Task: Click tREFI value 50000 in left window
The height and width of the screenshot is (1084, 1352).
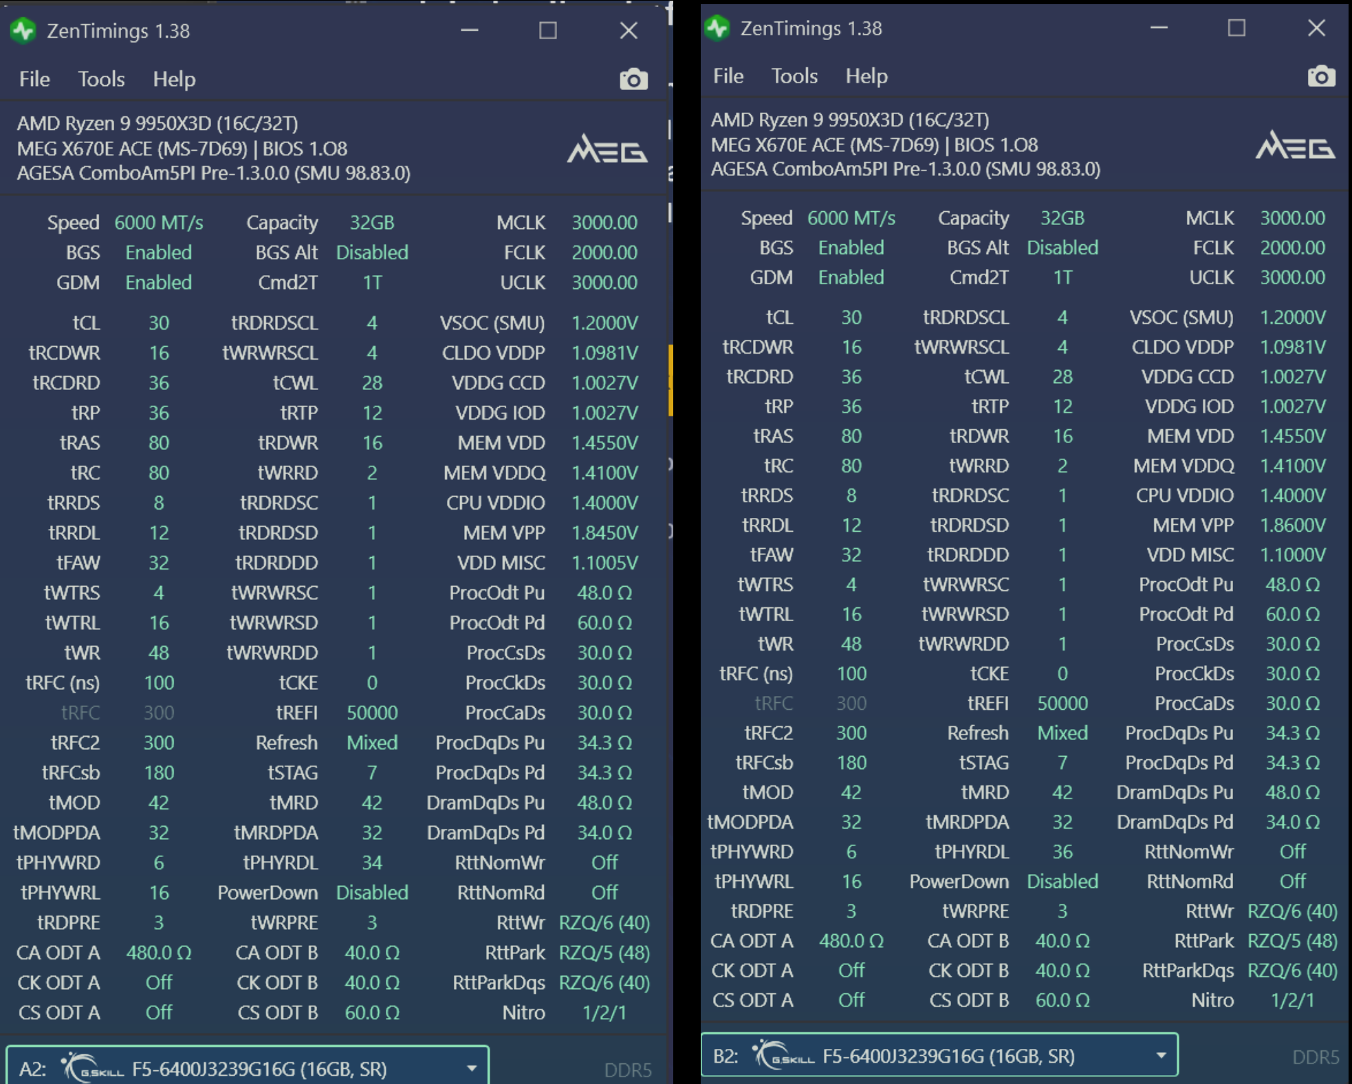Action: (372, 713)
